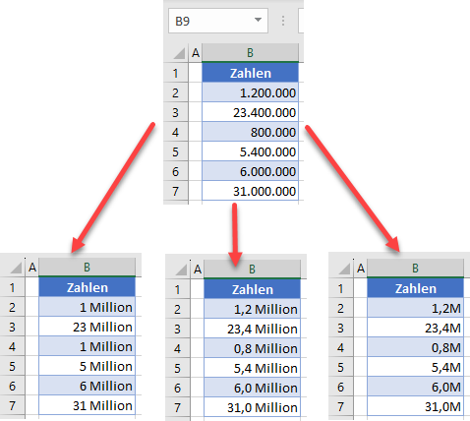Select the cell with 6.000.000
The width and height of the screenshot is (470, 421).
250,171
